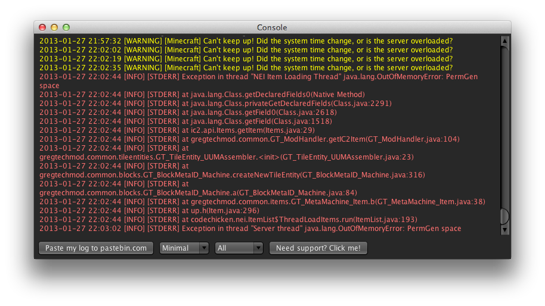
Task: Click the scrollbar up arrow
Action: click(504, 41)
